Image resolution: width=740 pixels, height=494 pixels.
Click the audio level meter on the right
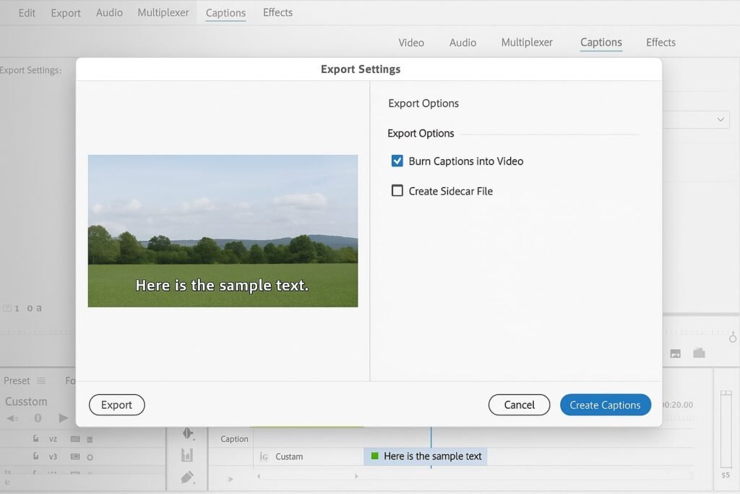click(x=726, y=430)
